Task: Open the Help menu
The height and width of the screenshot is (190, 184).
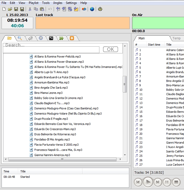Action: coord(84,3)
